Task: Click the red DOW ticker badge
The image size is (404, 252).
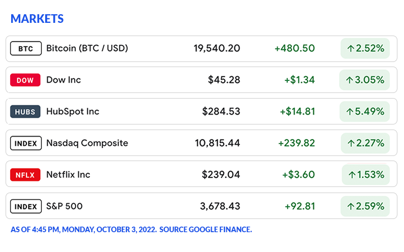Action: click(25, 80)
